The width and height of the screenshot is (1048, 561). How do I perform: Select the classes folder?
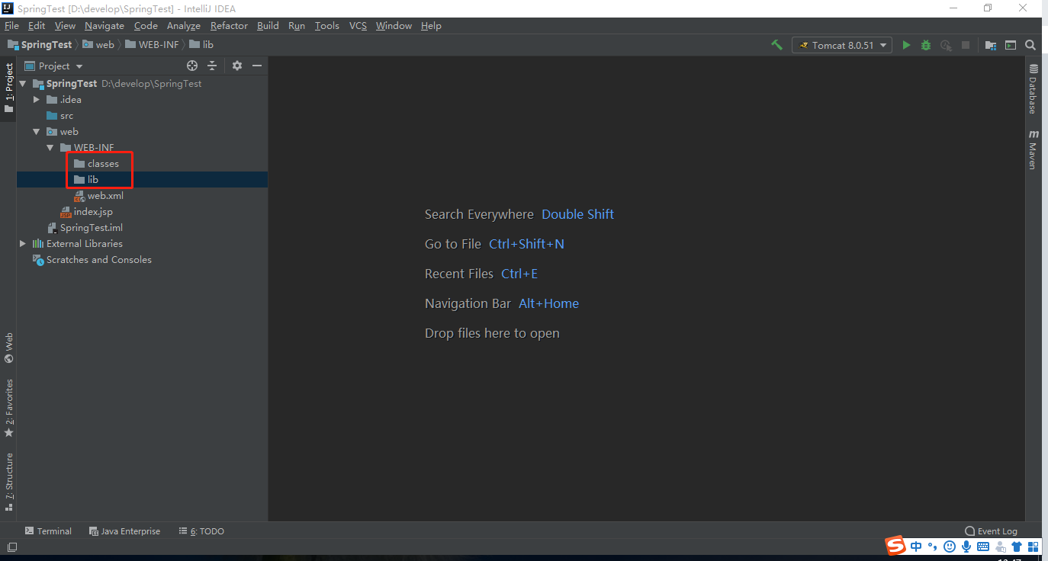coord(97,164)
